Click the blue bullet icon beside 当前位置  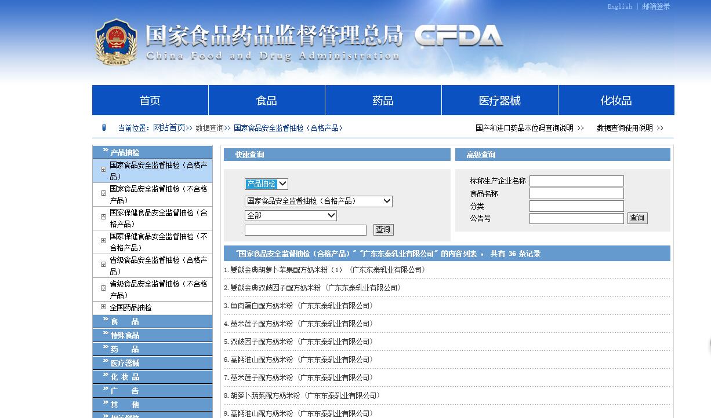click(104, 127)
